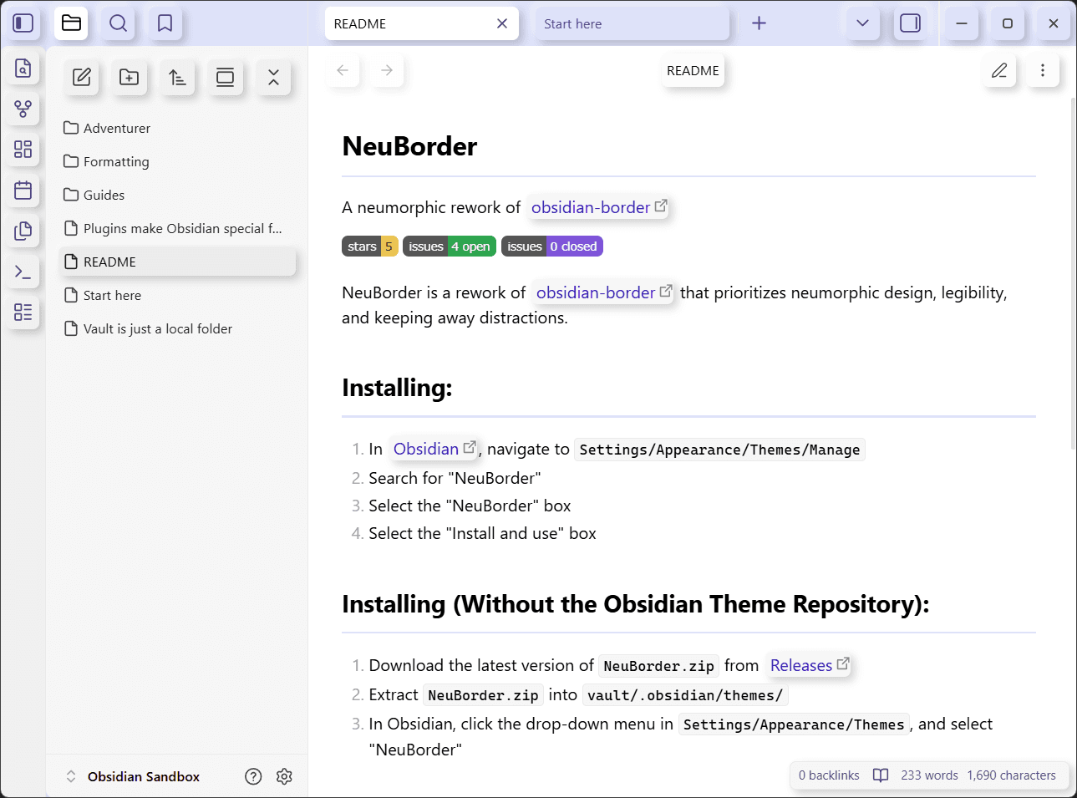
Task: Click the document vertical scrollbar
Action: [x=1074, y=274]
